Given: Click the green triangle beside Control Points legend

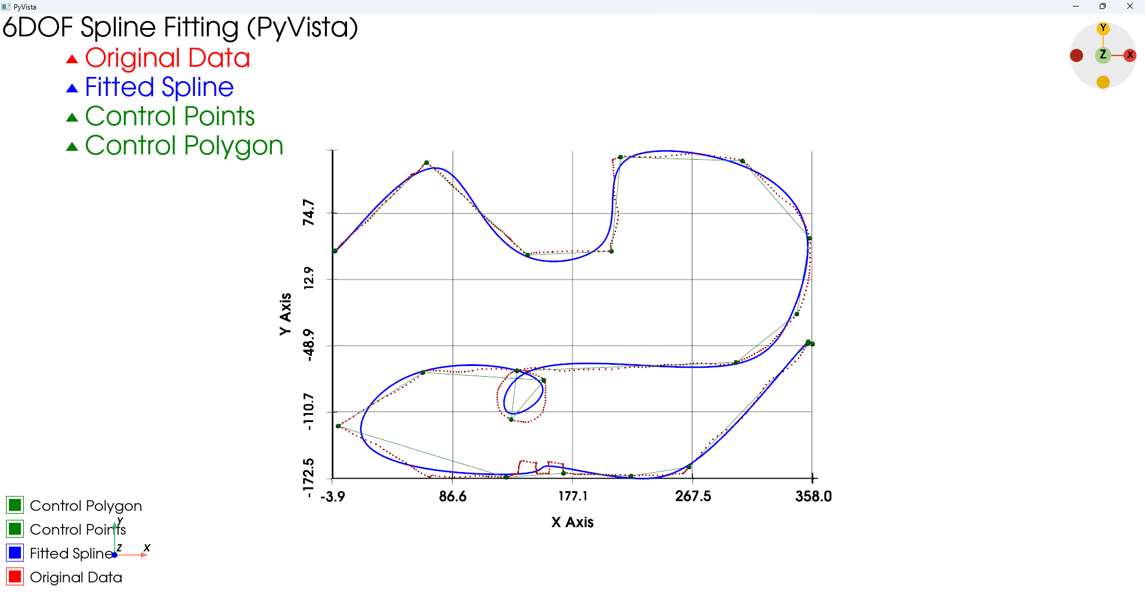Looking at the screenshot, I should click(x=72, y=117).
